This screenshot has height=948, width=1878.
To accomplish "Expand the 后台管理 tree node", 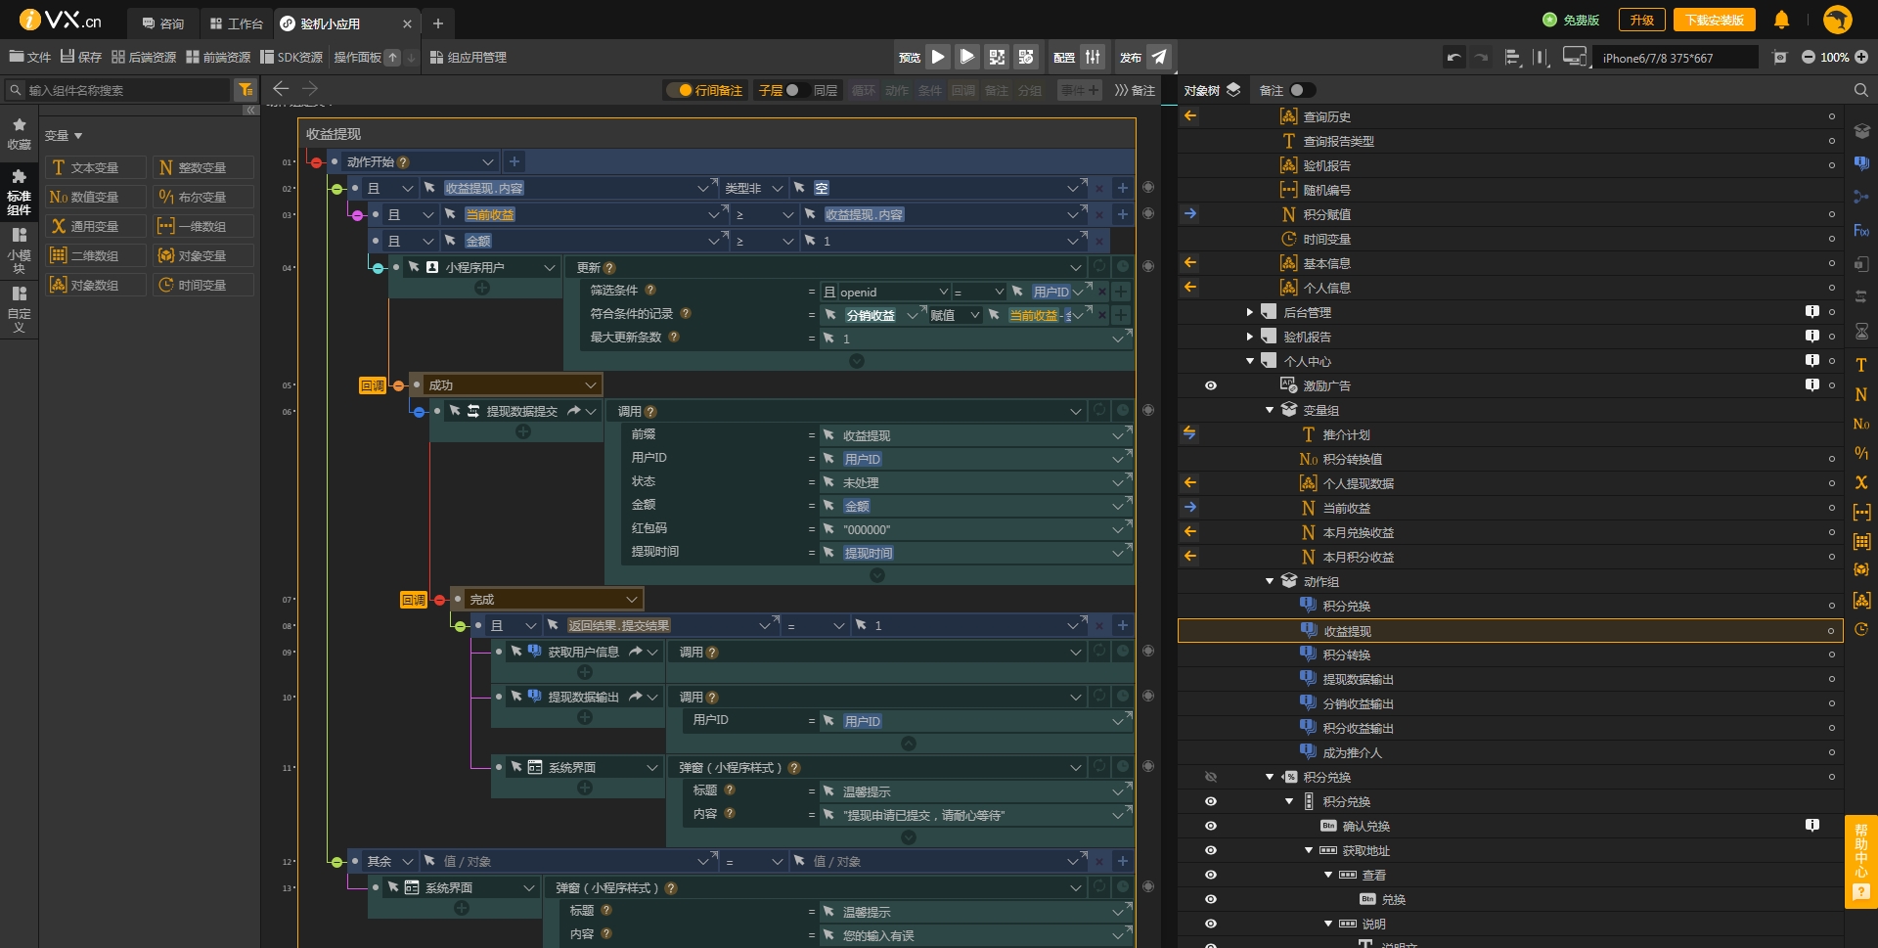I will 1249,312.
